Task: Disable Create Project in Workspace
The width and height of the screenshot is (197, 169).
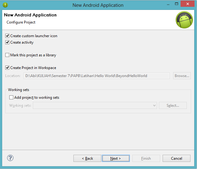Action: pyautogui.click(x=7, y=68)
